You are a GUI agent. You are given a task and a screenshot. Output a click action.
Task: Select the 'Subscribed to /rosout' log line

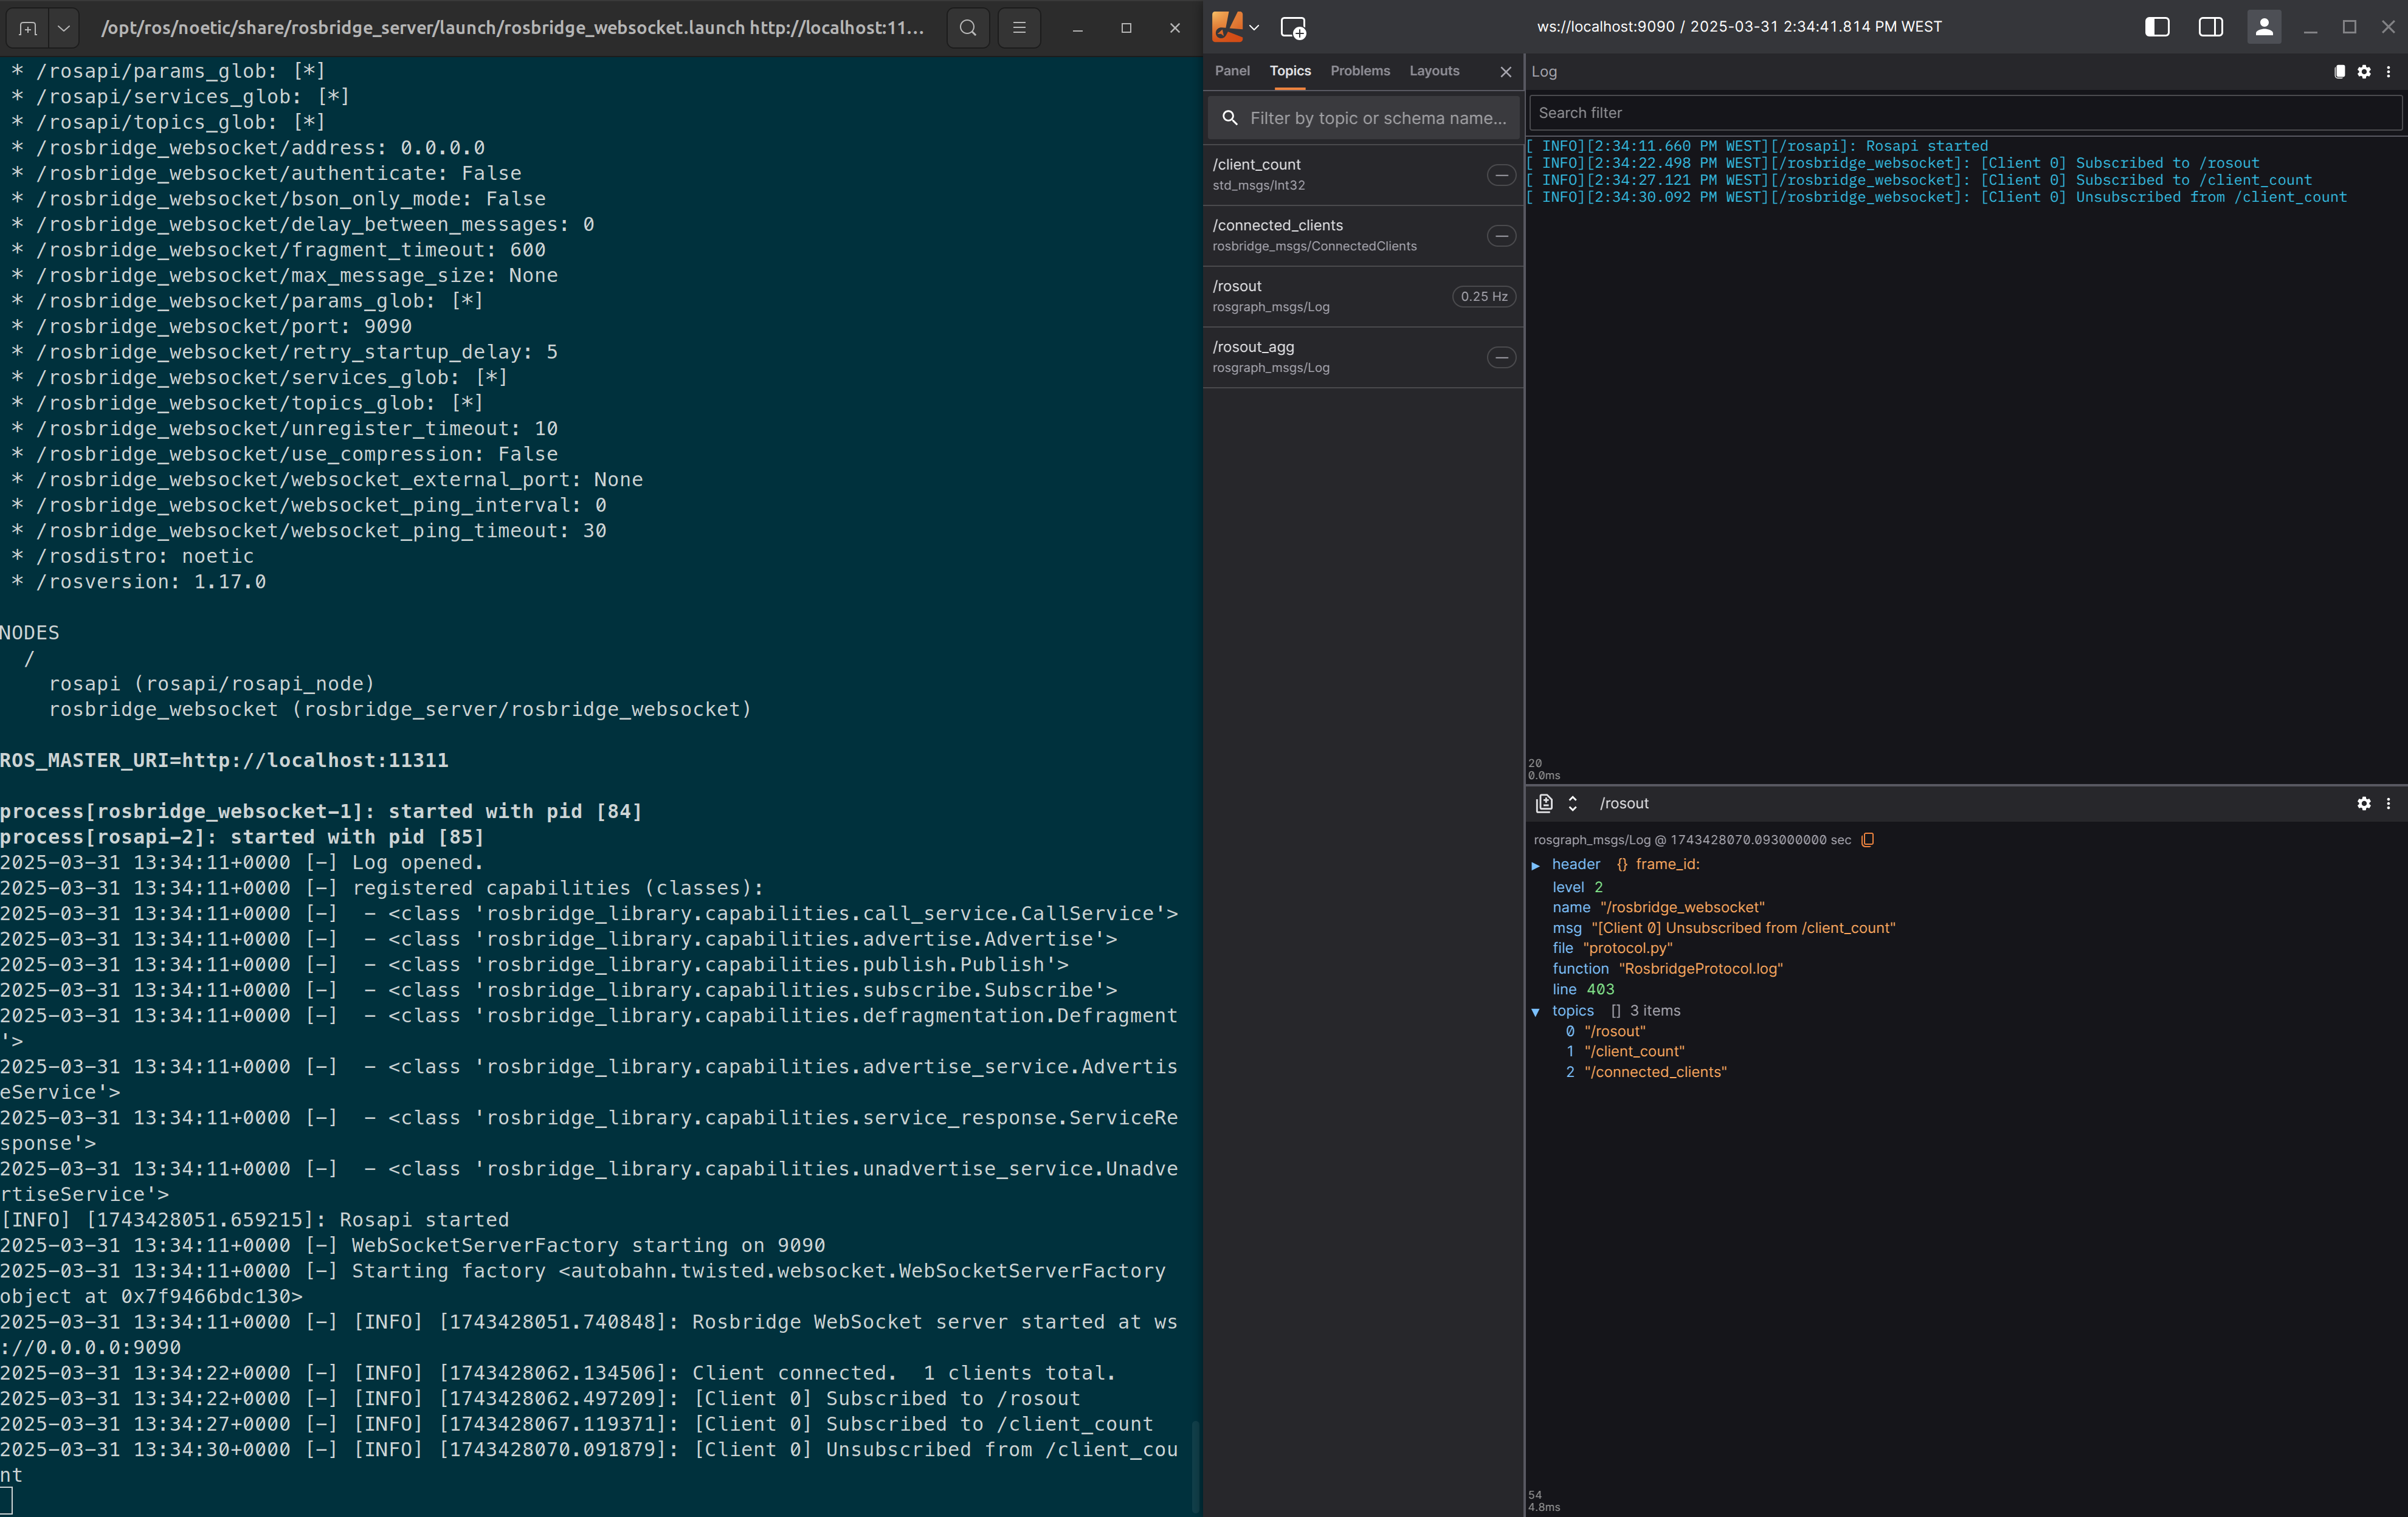click(x=1893, y=163)
